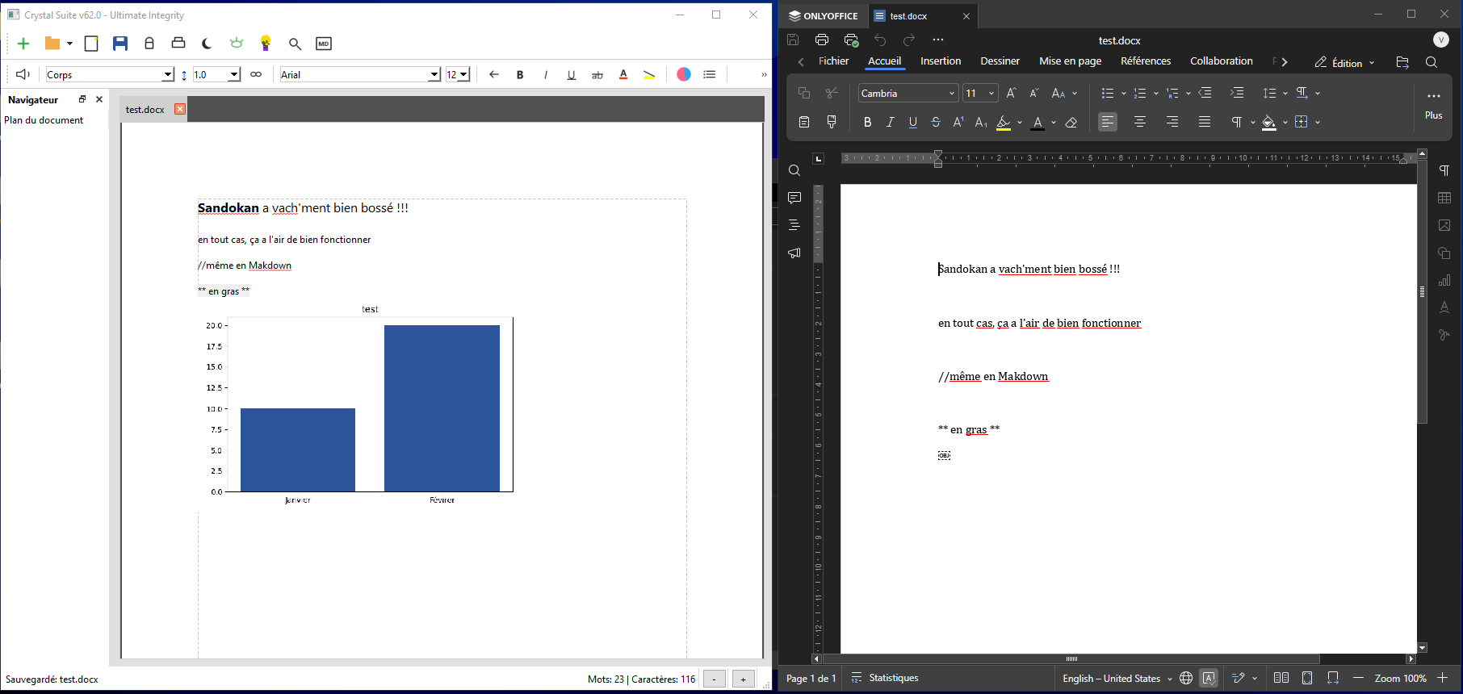Open the Fichier menu in ONLYOFFICE
Screen dimensions: 1463x694
click(x=833, y=61)
